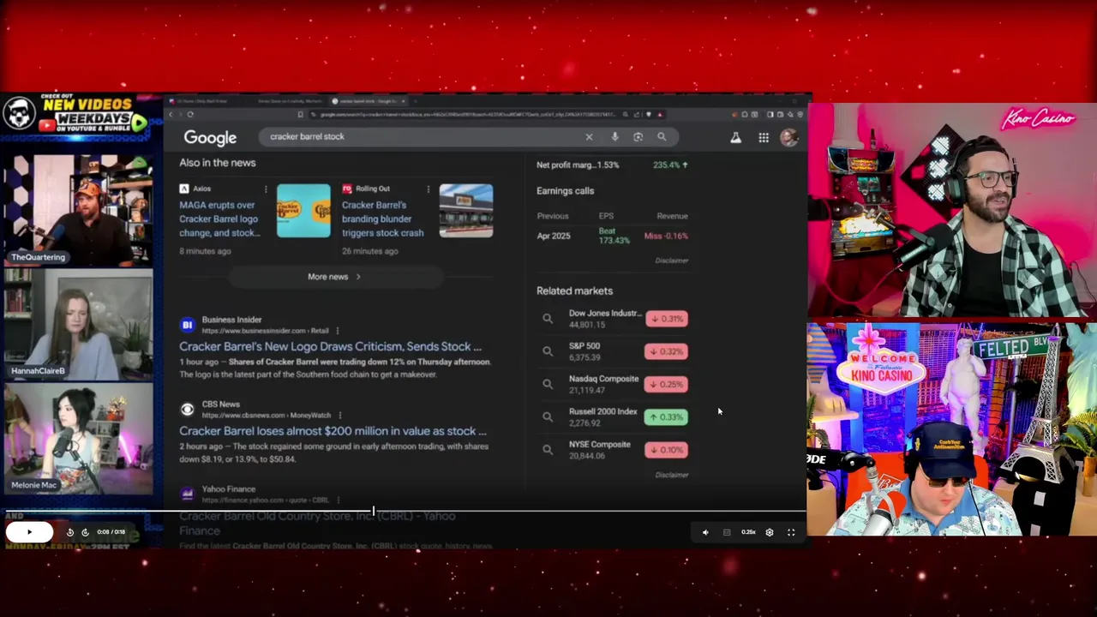1097x617 pixels.
Task: Open Axios 'MAGA erupts over Cracker Barrel' article
Action: 219,219
